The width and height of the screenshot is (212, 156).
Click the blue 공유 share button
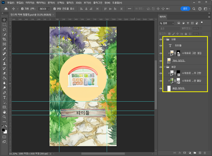[185, 9]
